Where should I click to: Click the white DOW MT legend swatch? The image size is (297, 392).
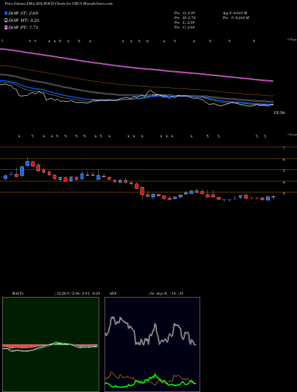(x=6, y=21)
